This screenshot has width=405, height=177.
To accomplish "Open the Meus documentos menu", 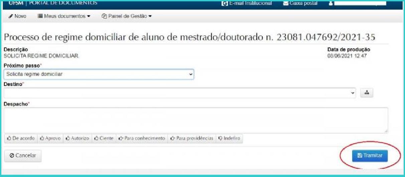I will click(64, 16).
